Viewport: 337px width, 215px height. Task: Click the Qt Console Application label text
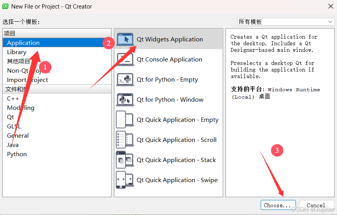169,59
